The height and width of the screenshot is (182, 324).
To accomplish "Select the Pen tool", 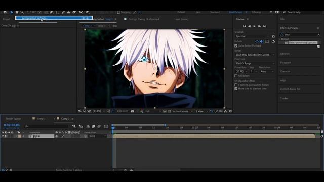I will pos(52,12).
